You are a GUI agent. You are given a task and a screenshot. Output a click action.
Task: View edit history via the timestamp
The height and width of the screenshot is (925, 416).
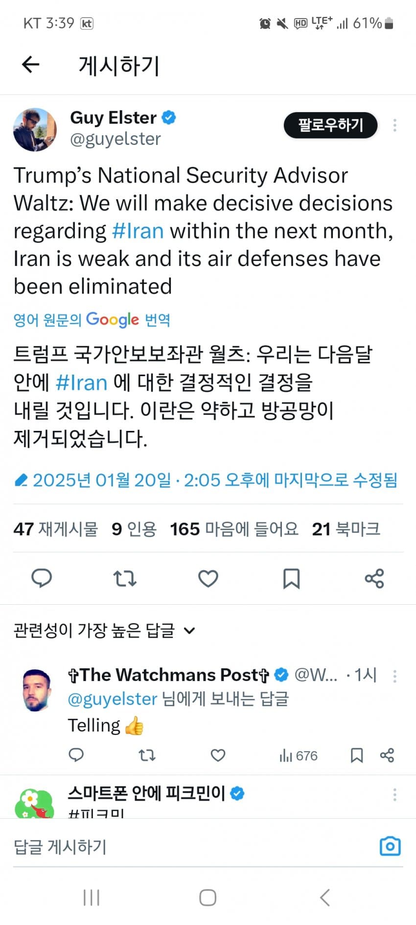(206, 480)
